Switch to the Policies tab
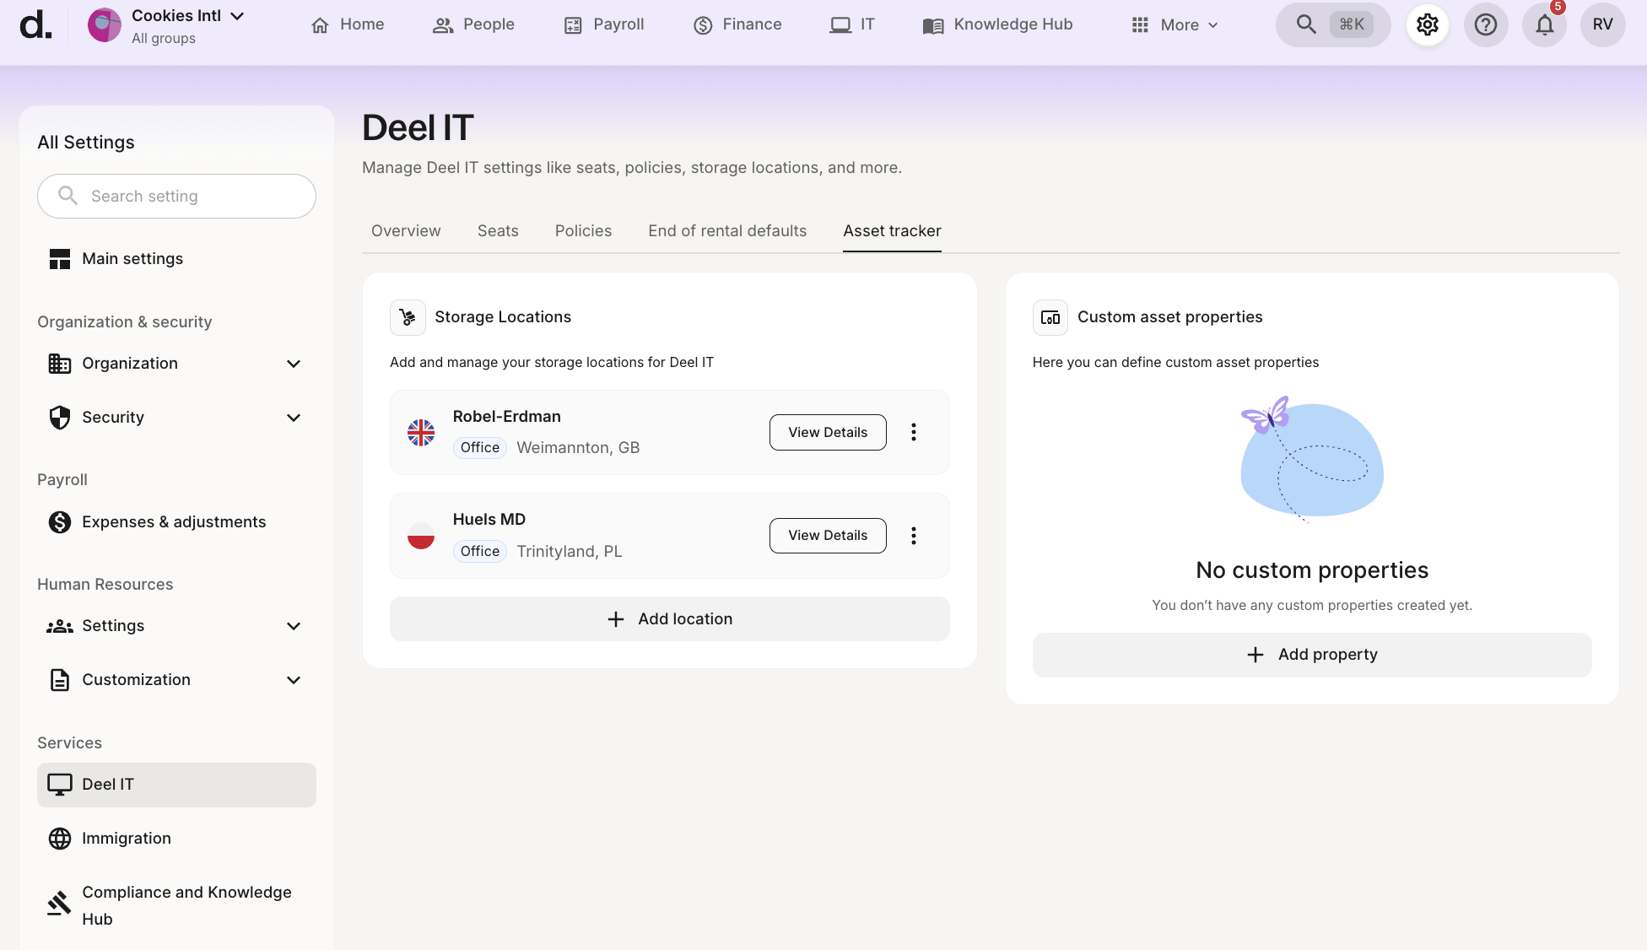 click(583, 231)
